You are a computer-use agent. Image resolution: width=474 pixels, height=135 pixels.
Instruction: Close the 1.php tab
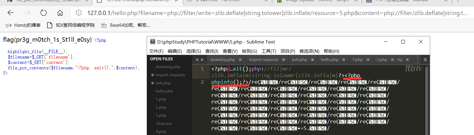tap(368, 60)
